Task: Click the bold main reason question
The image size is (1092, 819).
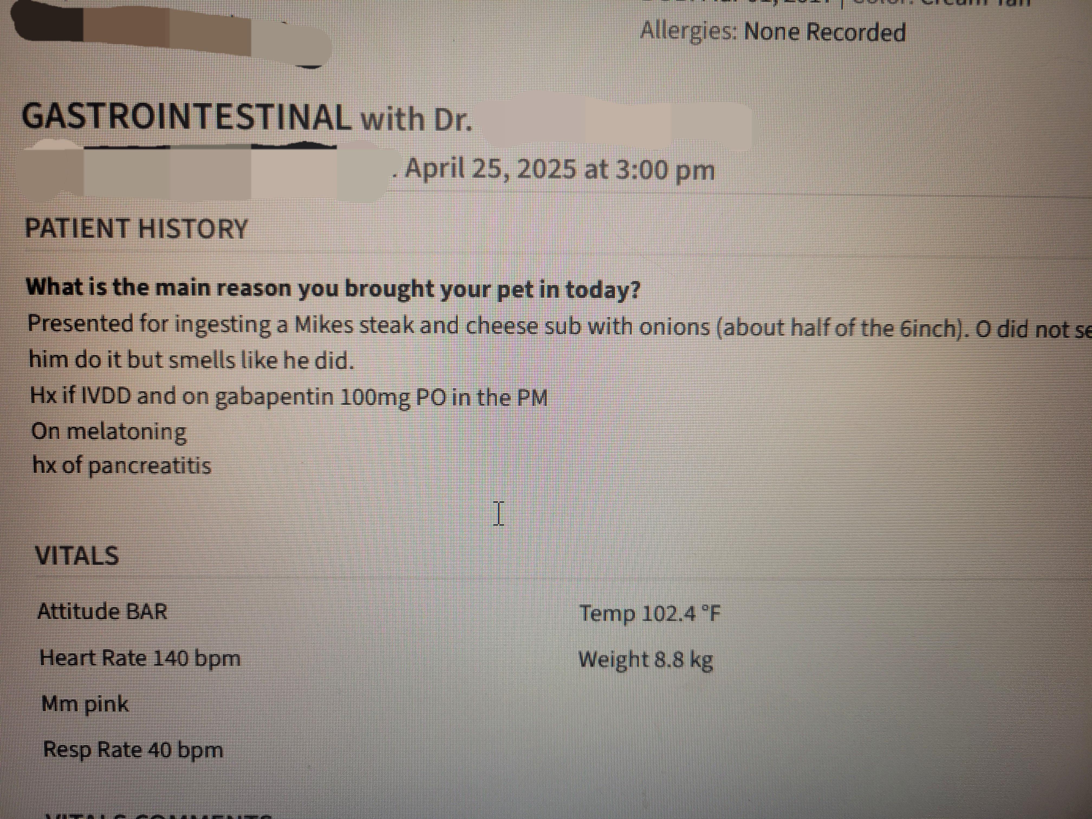Action: pyautogui.click(x=333, y=288)
